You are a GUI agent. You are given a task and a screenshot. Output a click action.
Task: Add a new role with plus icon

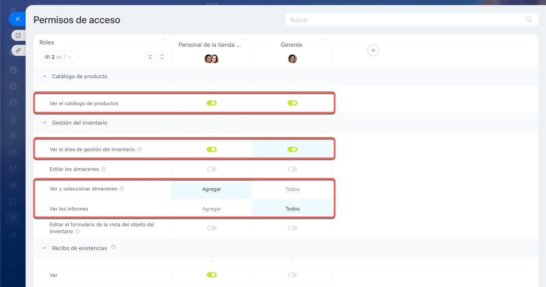click(373, 50)
